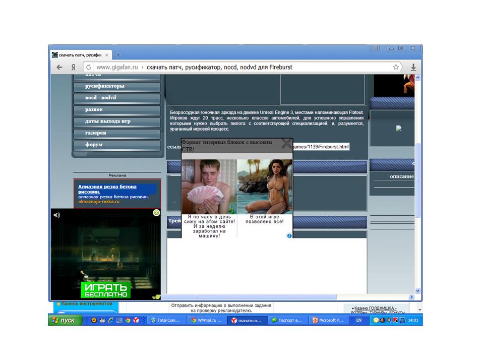Viewport: 484px width, 363px height.
Task: Click the "Реклама" label above the ad block
Action: pyautogui.click(x=117, y=175)
